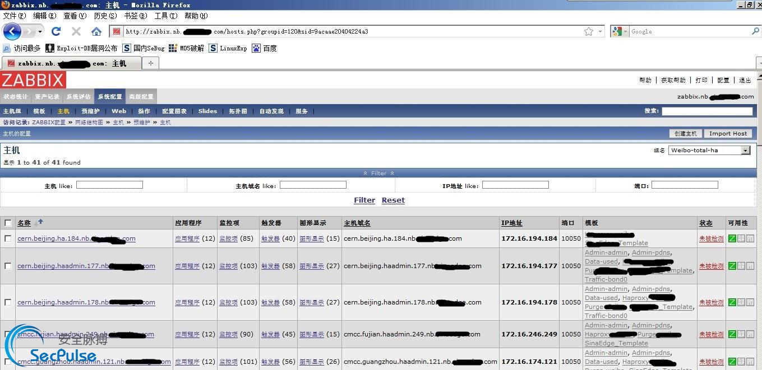
Task: Open the 访问最多 bookmark
Action: click(22, 48)
